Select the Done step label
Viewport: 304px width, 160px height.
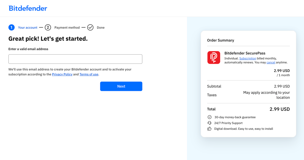[101, 28]
